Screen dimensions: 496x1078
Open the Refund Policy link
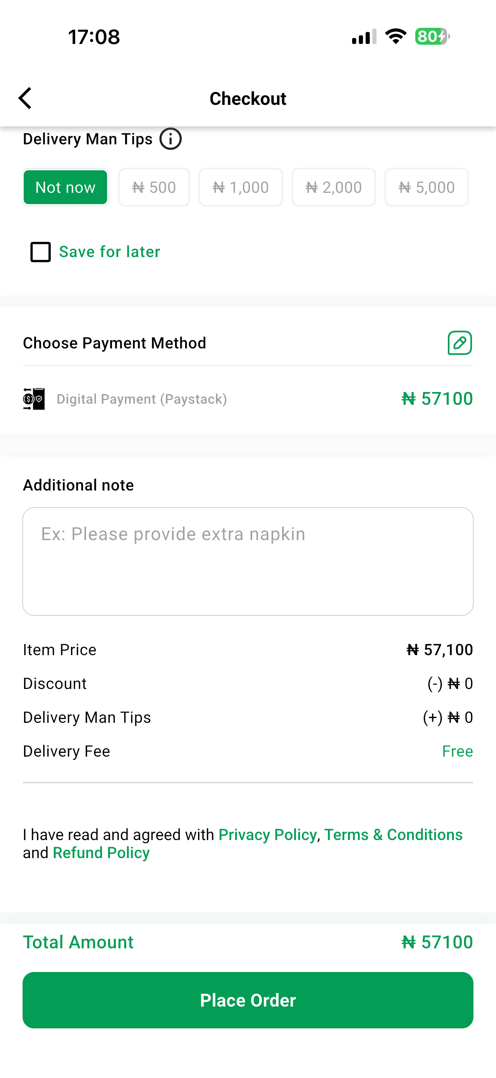pyautogui.click(x=101, y=852)
